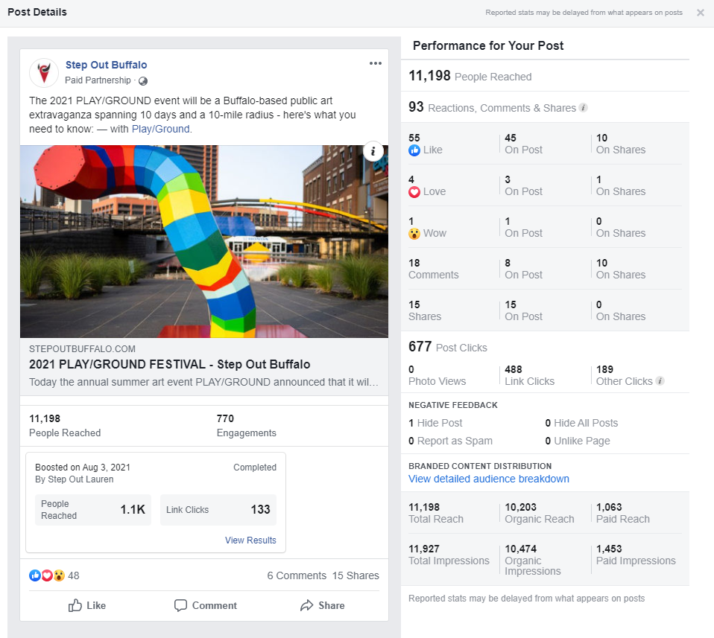The height and width of the screenshot is (638, 714).
Task: Click the BRANDED CONTENT DISTRIBUTION heading
Action: [x=480, y=466]
